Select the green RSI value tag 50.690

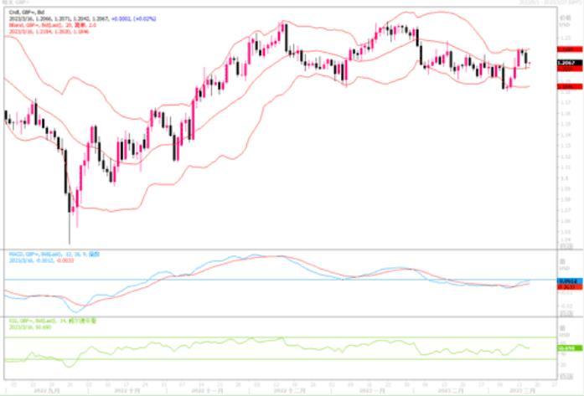[x=570, y=348]
